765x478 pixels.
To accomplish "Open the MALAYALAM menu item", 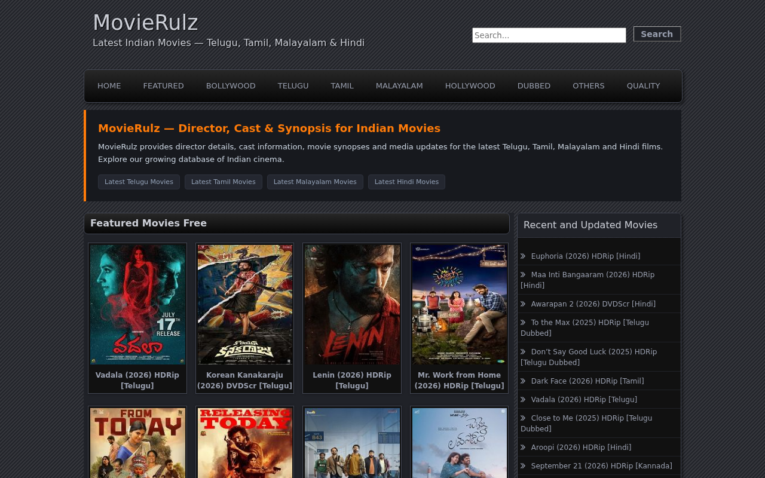I will point(399,86).
